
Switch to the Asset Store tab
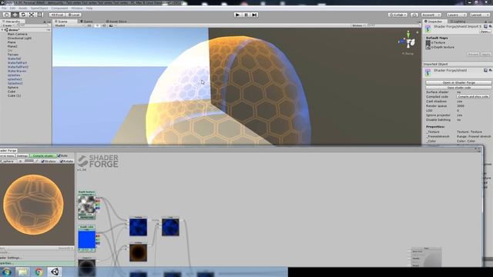click(x=116, y=22)
